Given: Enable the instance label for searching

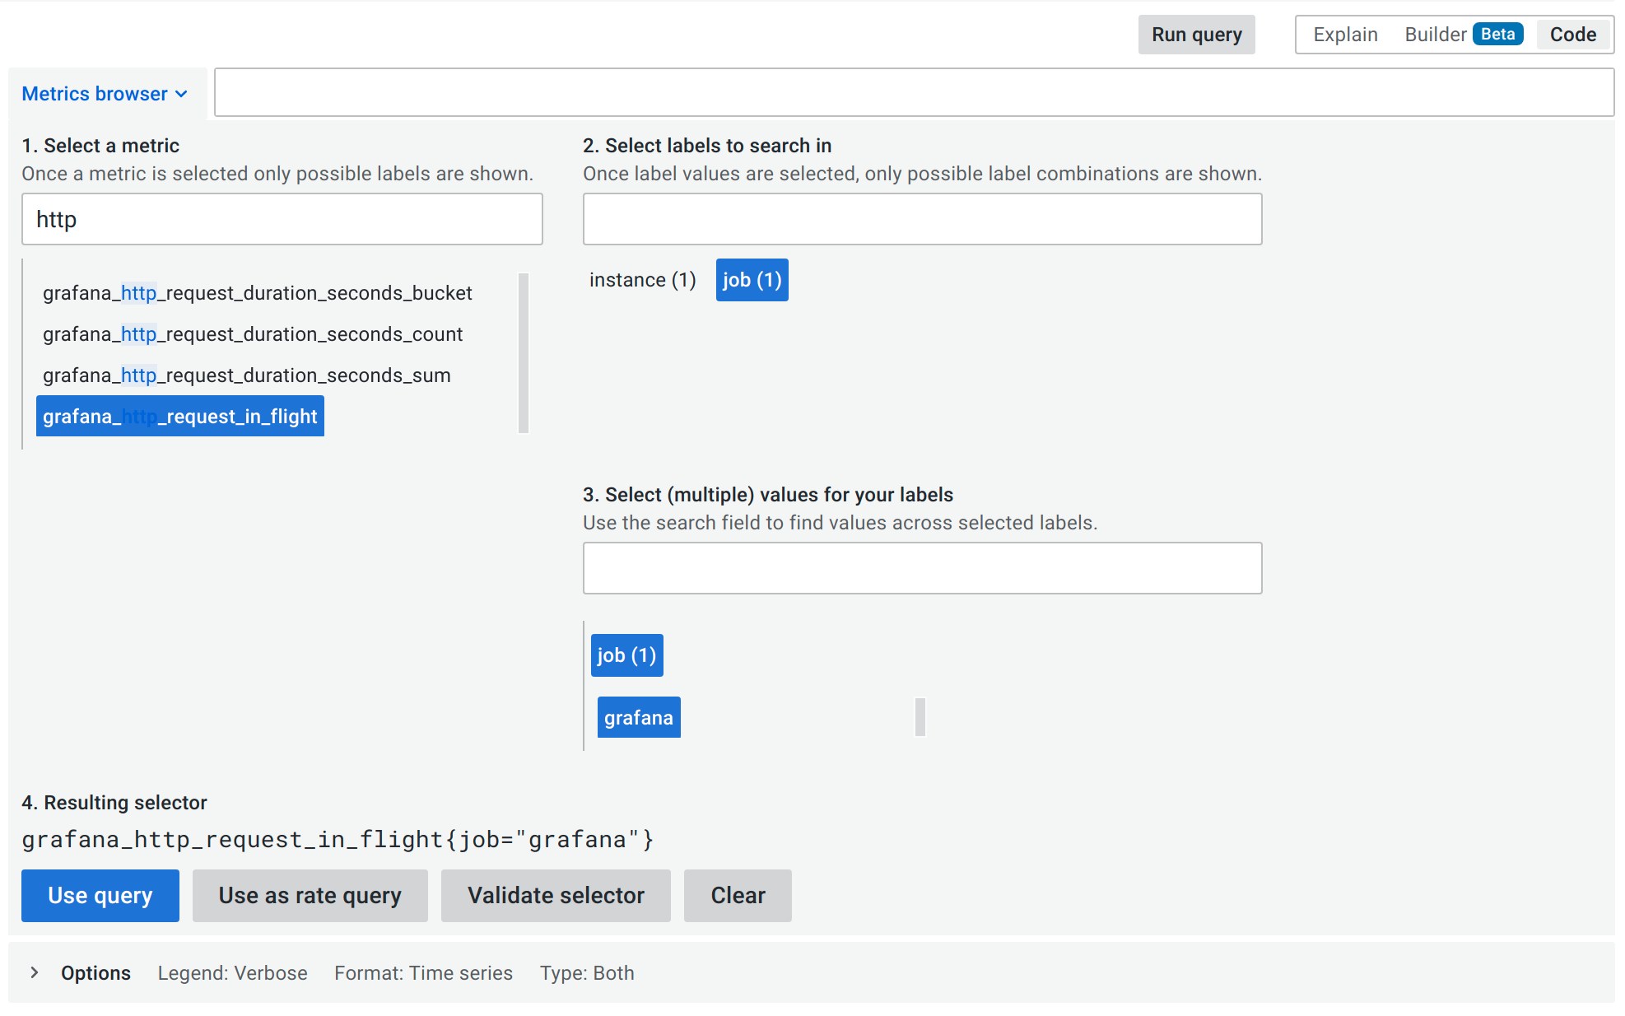Looking at the screenshot, I should tap(641, 279).
